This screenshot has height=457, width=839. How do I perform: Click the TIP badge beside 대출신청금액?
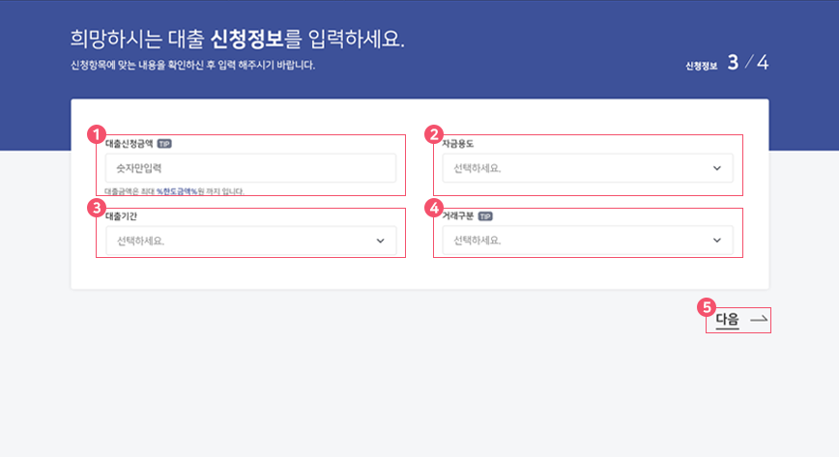[164, 143]
